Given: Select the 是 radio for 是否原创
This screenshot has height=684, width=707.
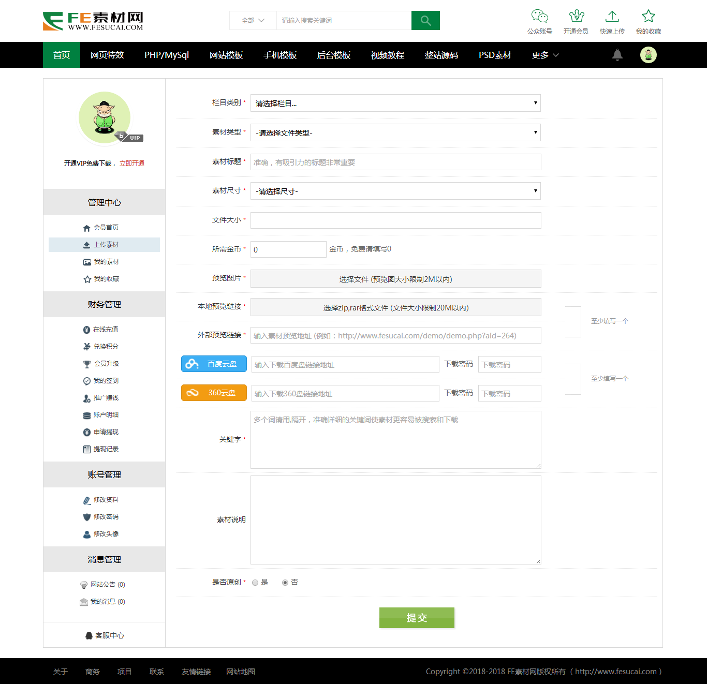Looking at the screenshot, I should 255,583.
